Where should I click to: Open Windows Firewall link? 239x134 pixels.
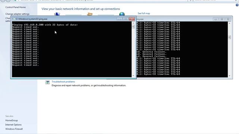pyautogui.click(x=14, y=129)
